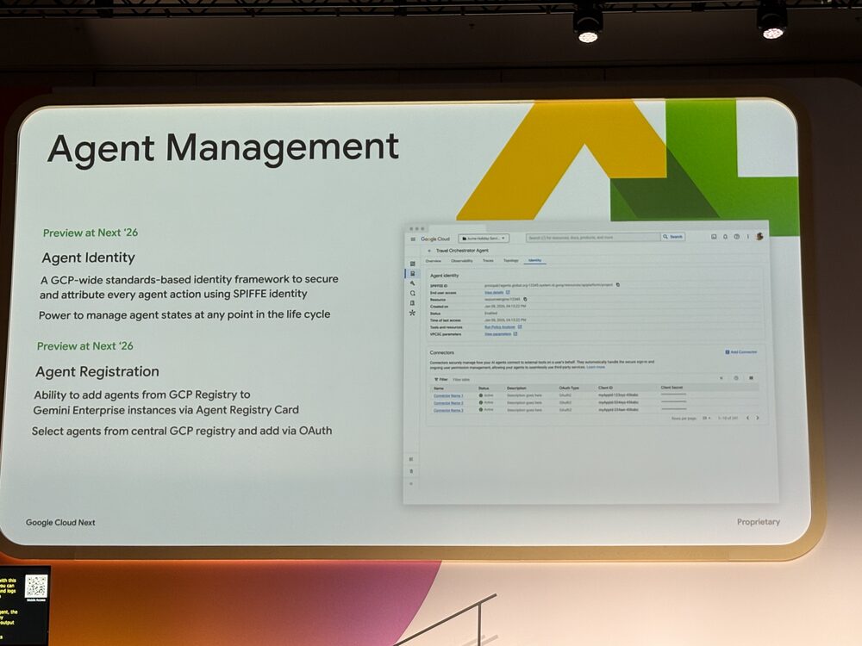Image resolution: width=862 pixels, height=646 pixels.
Task: Open the Google Cloud hamburger navigation menu
Action: 413,239
